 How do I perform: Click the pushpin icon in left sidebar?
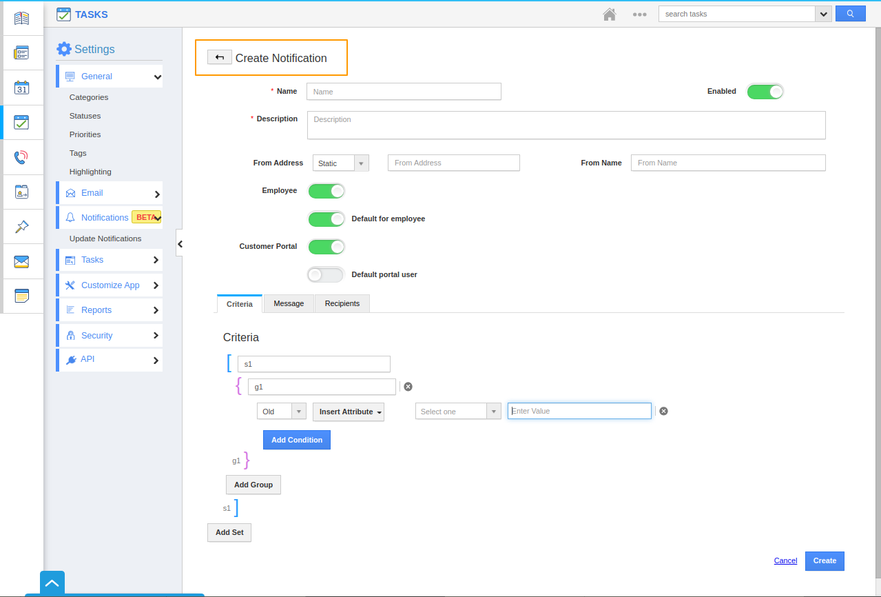pos(21,227)
